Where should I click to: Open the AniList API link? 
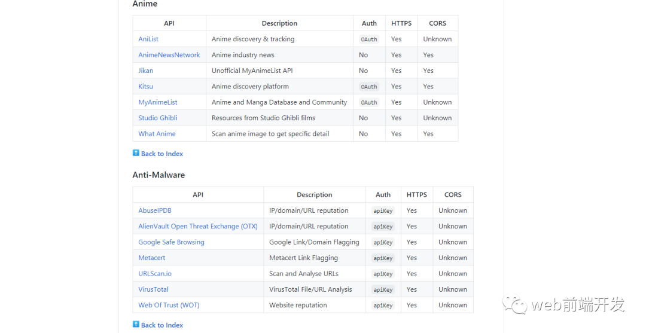148,39
